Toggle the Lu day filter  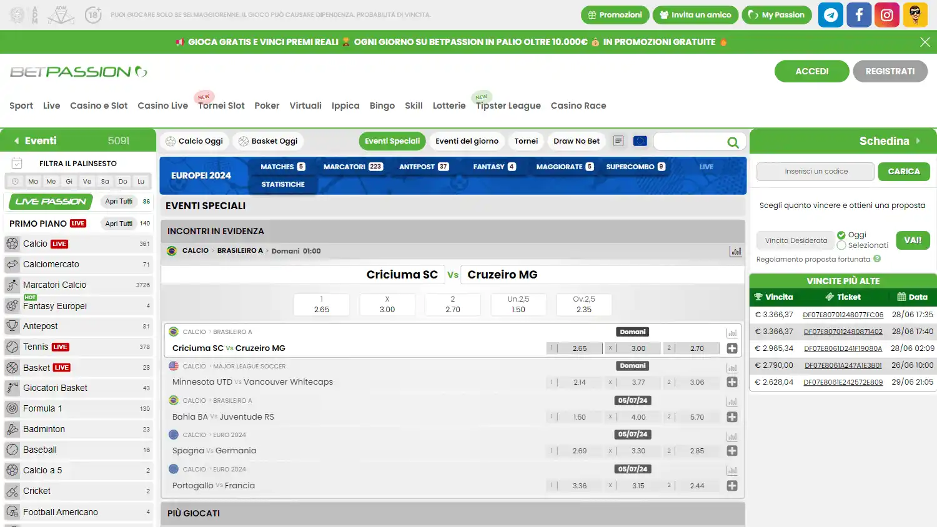(x=141, y=182)
